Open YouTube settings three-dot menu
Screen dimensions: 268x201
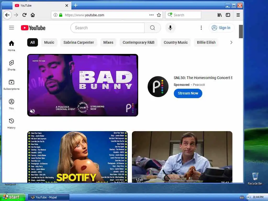[201, 28]
